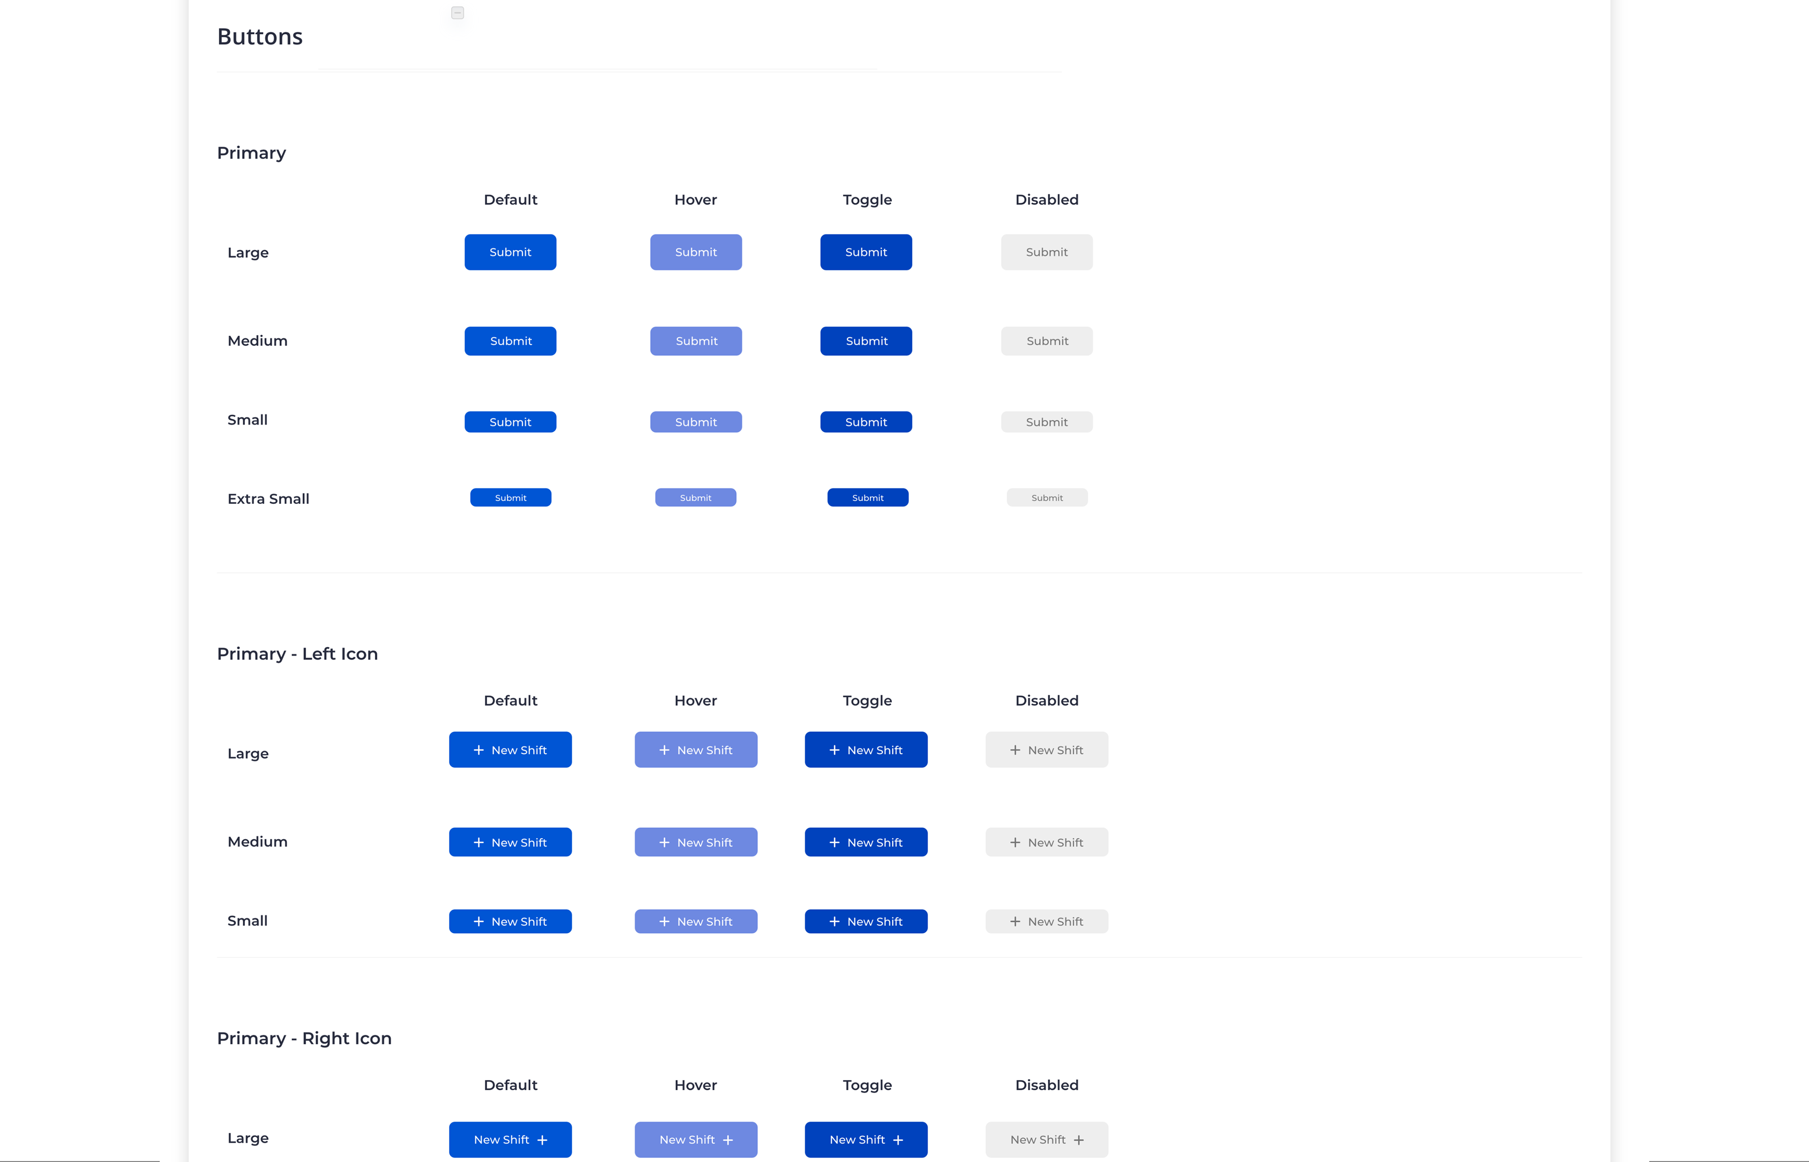The height and width of the screenshot is (1162, 1809).
Task: Click 'Default' column header in Primary section
Action: 510,200
